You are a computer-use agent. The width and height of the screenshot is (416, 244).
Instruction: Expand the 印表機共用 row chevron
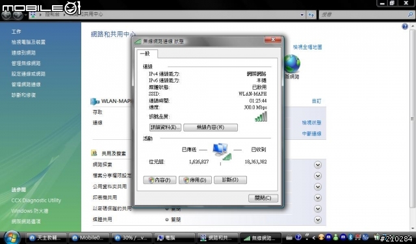[318, 198]
